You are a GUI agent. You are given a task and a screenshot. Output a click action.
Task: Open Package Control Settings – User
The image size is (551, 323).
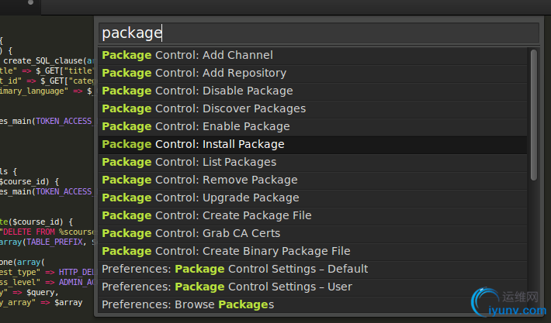pyautogui.click(x=313, y=287)
